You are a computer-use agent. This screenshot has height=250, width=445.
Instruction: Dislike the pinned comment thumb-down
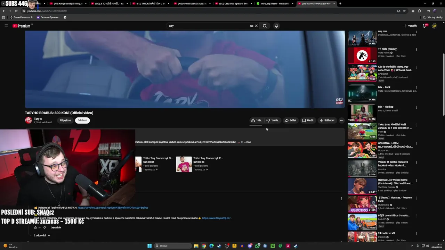pyautogui.click(x=44, y=227)
